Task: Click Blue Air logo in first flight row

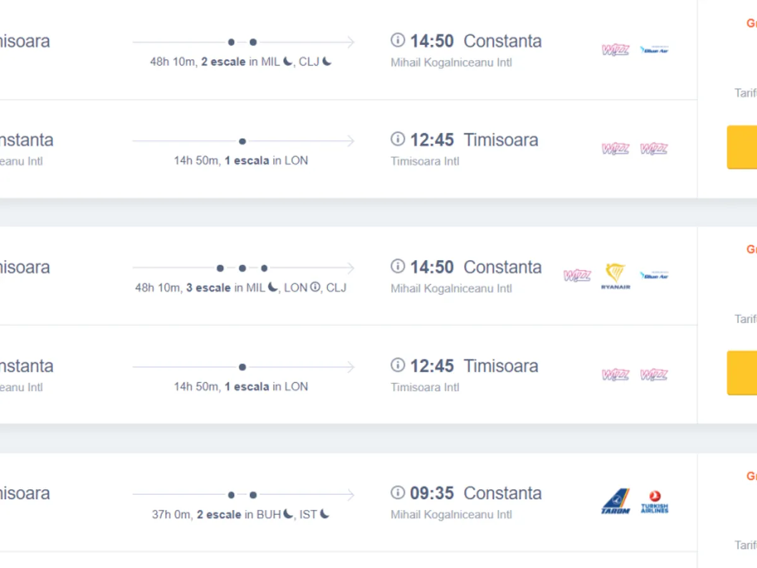Action: 654,50
